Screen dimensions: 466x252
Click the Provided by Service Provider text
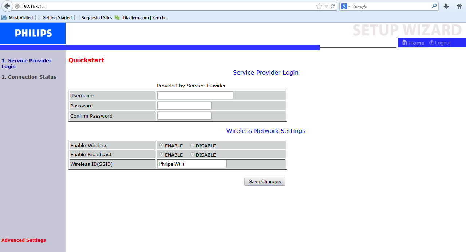pyautogui.click(x=191, y=86)
